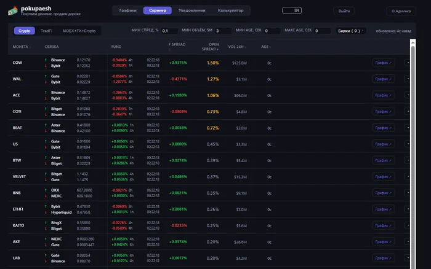The width and height of the screenshot is (431, 269).
Task: Click the СВЯЗКА column header
Action: tap(52, 47)
